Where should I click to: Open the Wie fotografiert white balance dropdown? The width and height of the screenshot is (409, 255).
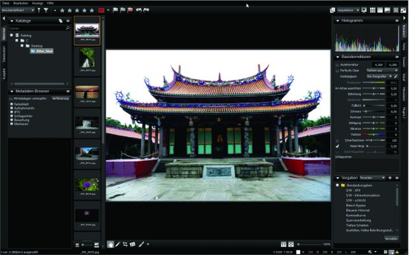pyautogui.click(x=379, y=76)
